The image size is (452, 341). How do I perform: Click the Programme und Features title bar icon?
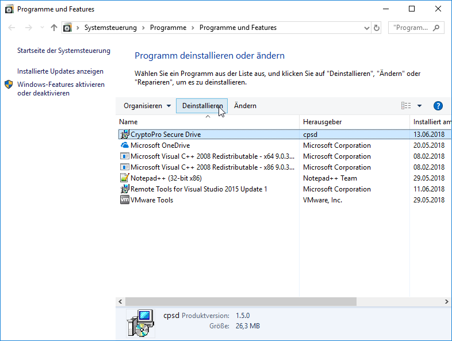tap(9, 9)
